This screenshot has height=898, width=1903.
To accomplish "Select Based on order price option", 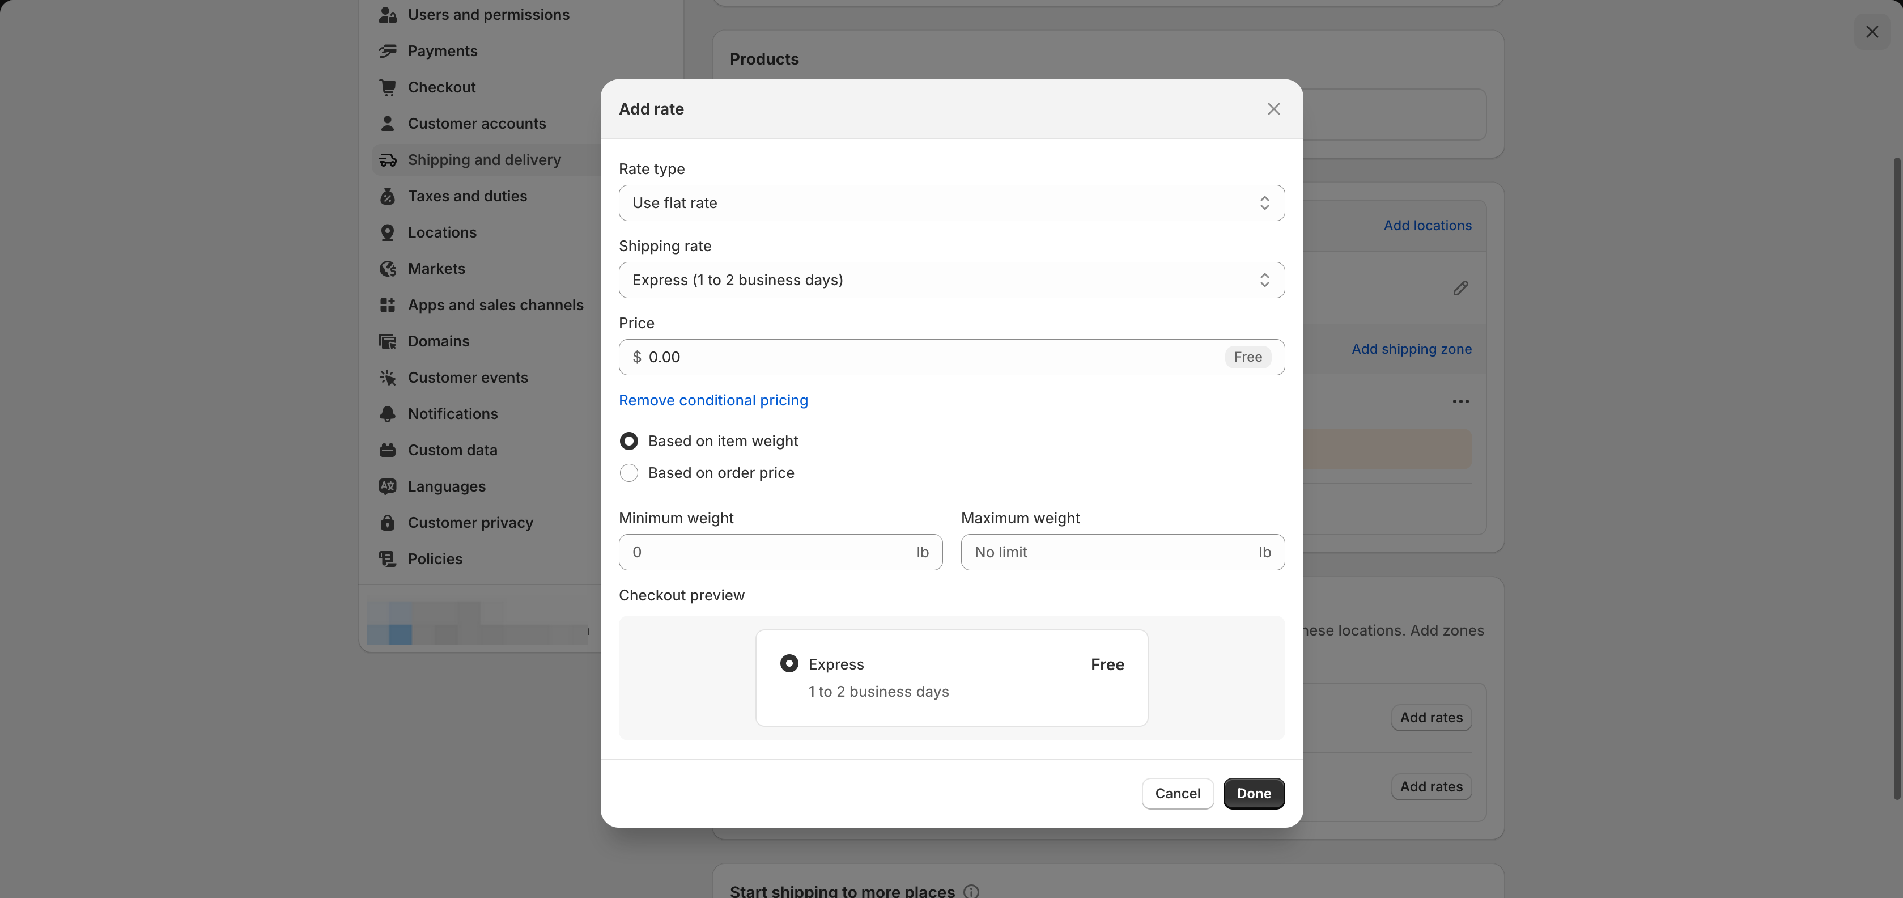I will (628, 473).
